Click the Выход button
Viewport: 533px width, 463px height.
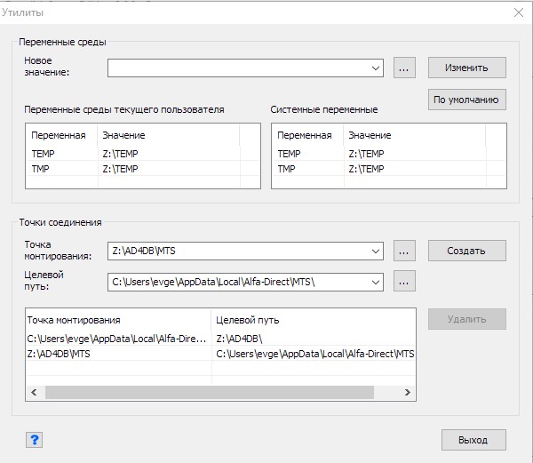click(473, 440)
